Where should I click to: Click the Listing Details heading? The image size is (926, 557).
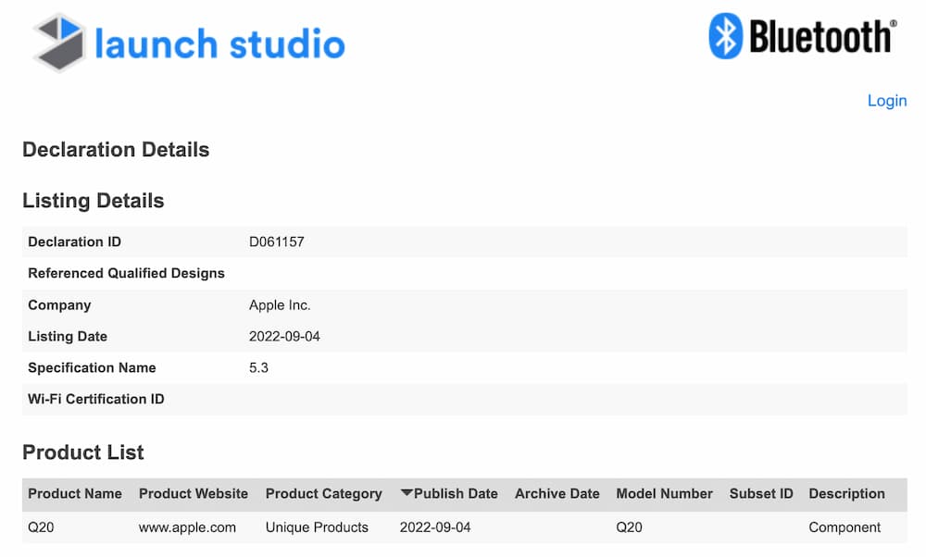coord(93,201)
